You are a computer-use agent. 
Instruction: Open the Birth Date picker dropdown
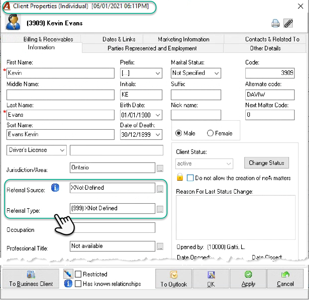point(158,115)
